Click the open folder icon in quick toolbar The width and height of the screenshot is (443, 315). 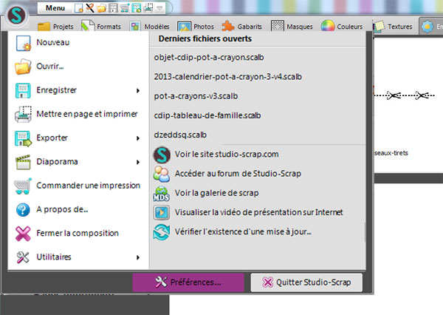(101, 8)
